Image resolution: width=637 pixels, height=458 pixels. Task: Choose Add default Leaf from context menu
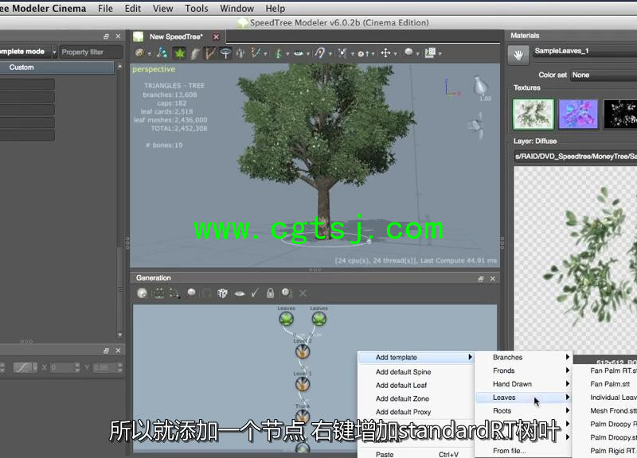pos(402,385)
